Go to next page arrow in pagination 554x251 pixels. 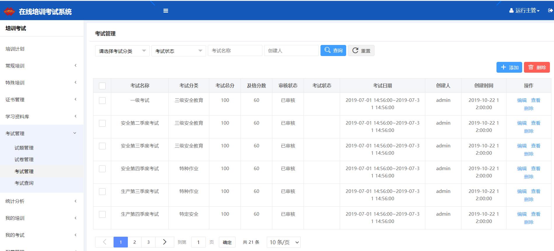(165, 242)
